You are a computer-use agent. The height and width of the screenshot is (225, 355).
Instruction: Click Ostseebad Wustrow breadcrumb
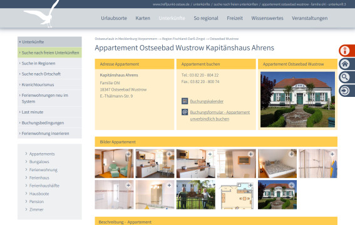point(224,39)
